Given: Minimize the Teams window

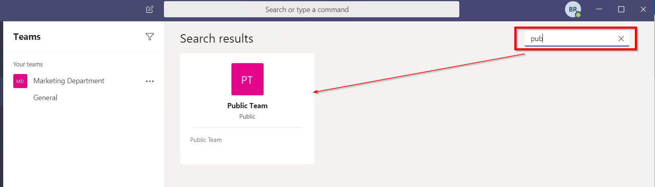Looking at the screenshot, I should [599, 9].
